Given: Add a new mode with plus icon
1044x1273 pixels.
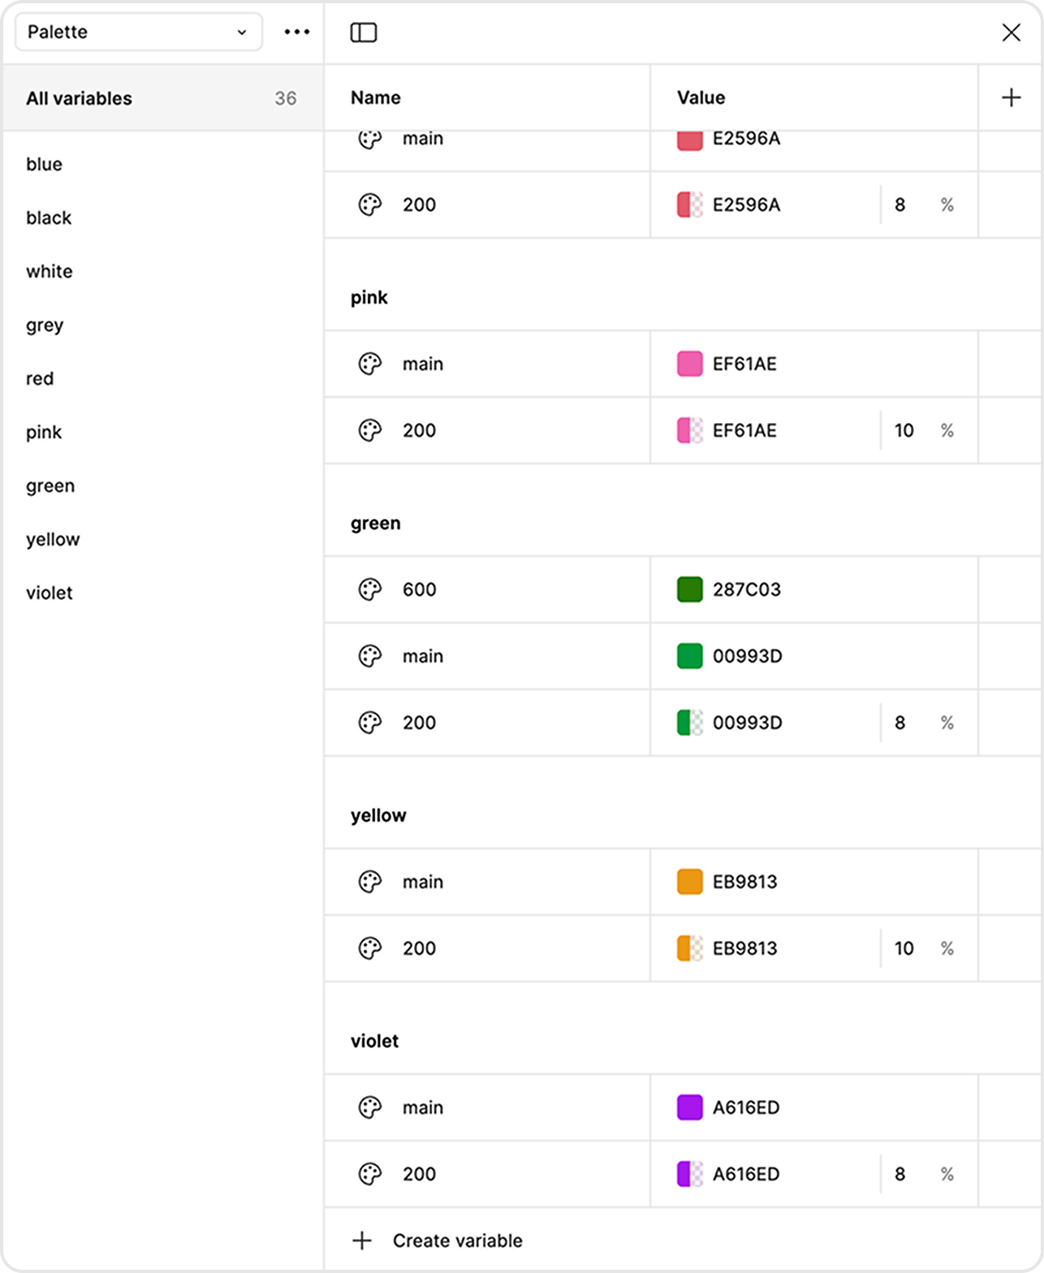Looking at the screenshot, I should (x=1012, y=97).
